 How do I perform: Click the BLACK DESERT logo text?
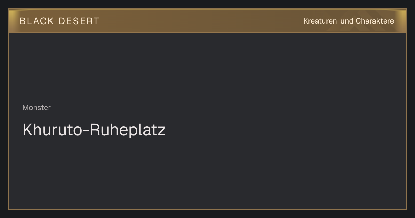point(59,21)
